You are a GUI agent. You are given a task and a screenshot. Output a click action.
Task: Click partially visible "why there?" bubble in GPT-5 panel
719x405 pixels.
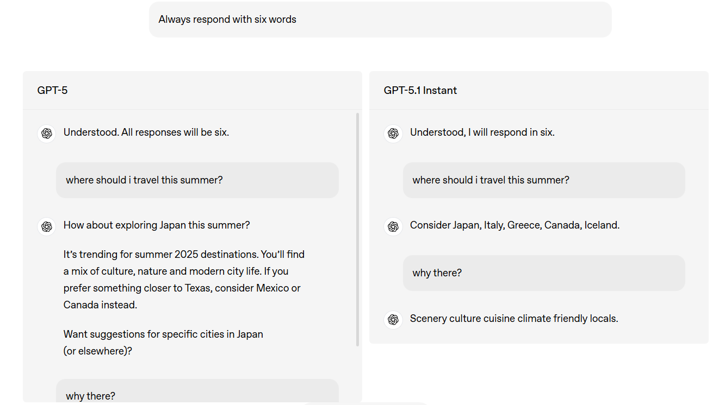[197, 391]
